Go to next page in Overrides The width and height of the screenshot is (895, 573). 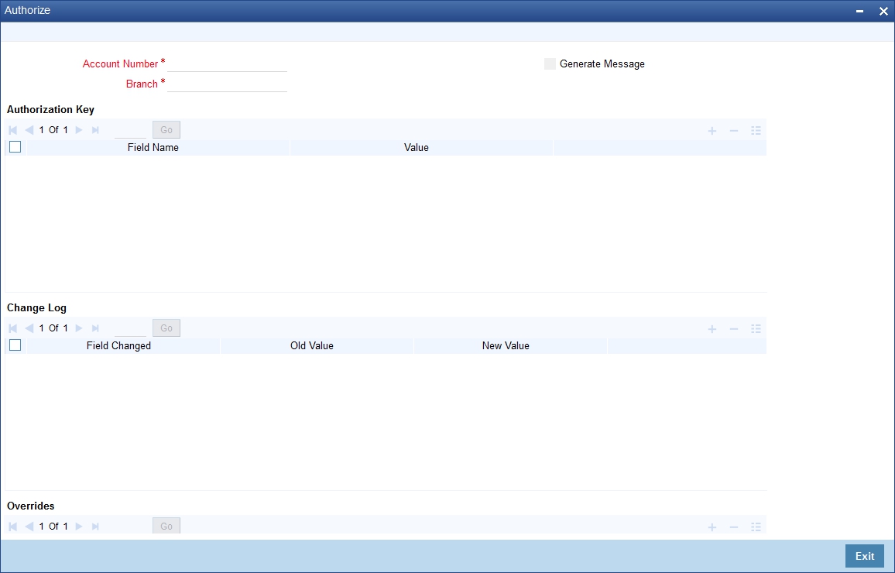coord(79,527)
